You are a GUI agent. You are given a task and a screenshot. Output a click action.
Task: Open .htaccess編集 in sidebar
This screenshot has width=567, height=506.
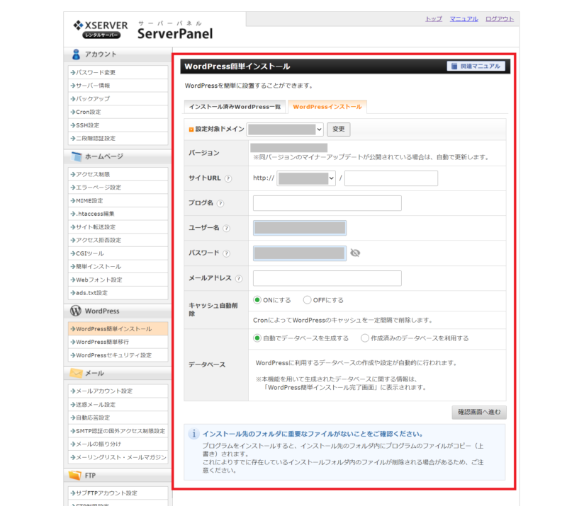point(118,214)
